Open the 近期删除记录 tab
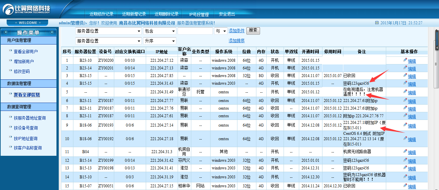This screenshot has height=190, width=439. click(x=166, y=14)
